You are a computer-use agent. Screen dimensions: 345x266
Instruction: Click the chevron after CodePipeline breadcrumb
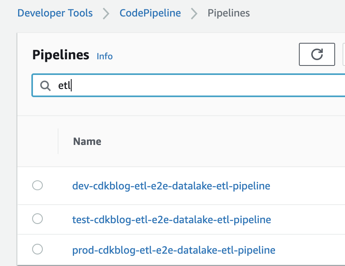(194, 13)
